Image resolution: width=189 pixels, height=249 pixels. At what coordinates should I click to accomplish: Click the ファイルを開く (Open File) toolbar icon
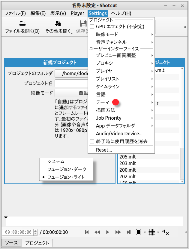(x=22, y=24)
